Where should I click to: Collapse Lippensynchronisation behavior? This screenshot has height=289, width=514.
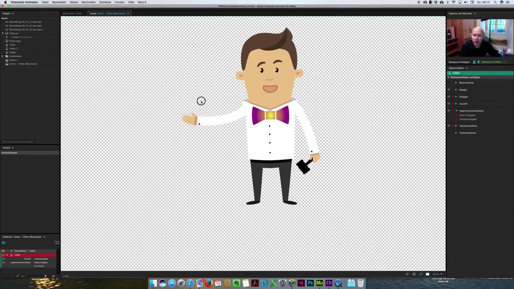[x=456, y=111]
